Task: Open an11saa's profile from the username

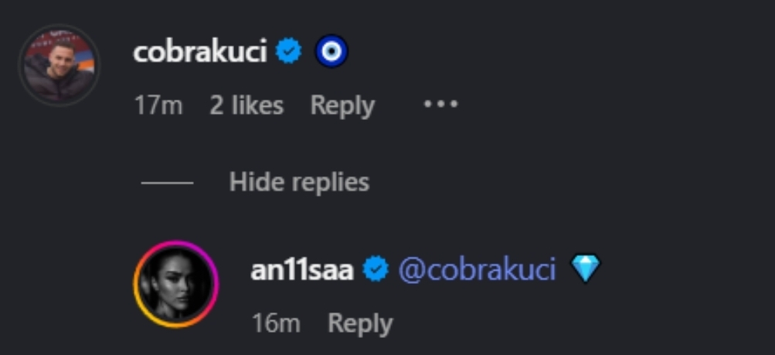Action: pyautogui.click(x=302, y=270)
